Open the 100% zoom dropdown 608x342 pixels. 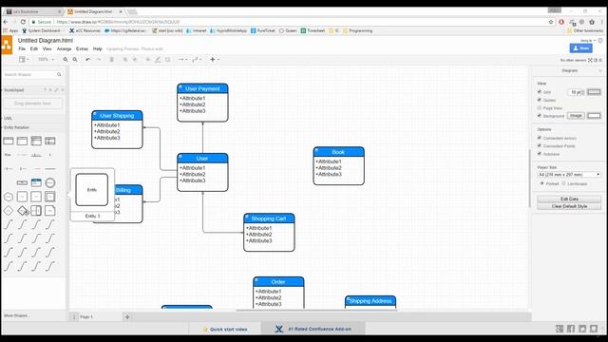tap(47, 59)
